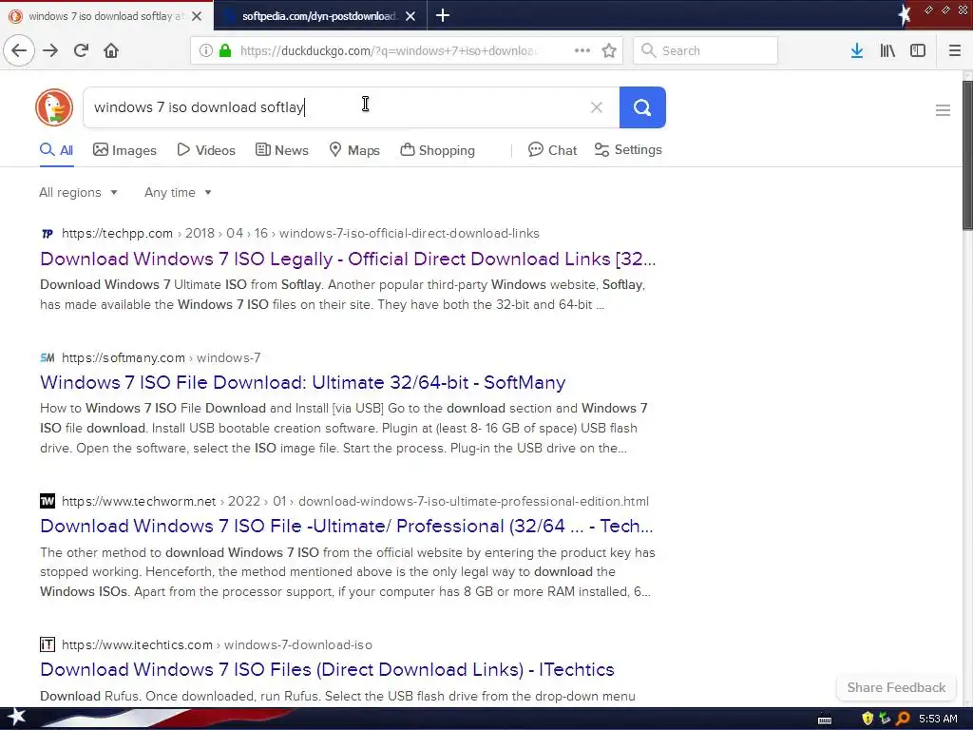The width and height of the screenshot is (973, 730).
Task: Click the Share Feedback button
Action: point(896,687)
